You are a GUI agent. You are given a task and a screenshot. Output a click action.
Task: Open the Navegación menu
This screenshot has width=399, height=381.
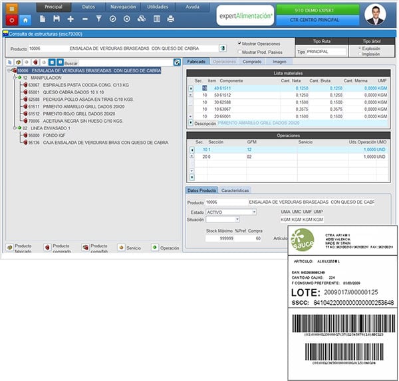pos(123,7)
